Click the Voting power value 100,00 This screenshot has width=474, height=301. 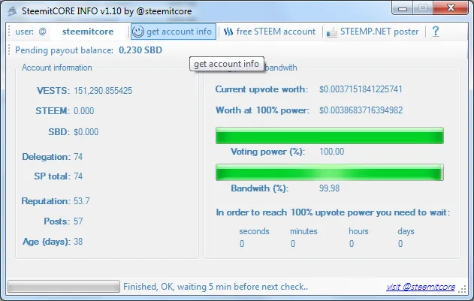(331, 152)
